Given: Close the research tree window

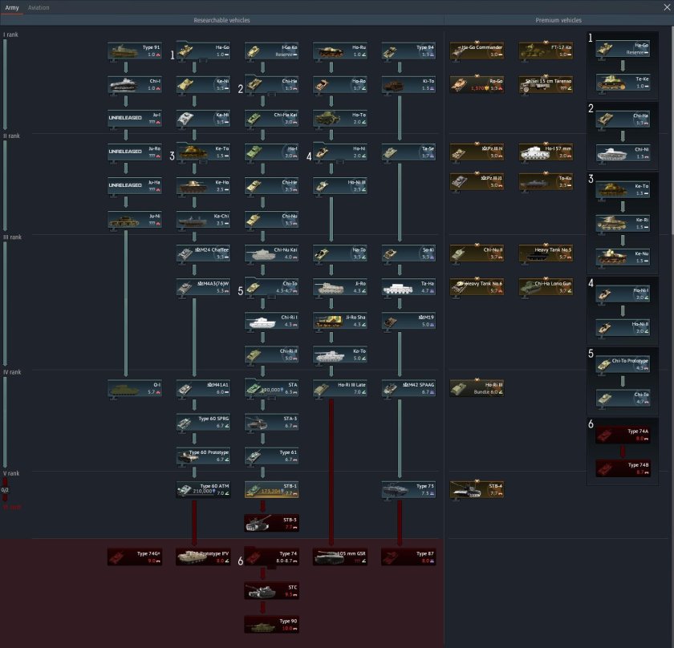Looking at the screenshot, I should pos(665,7).
